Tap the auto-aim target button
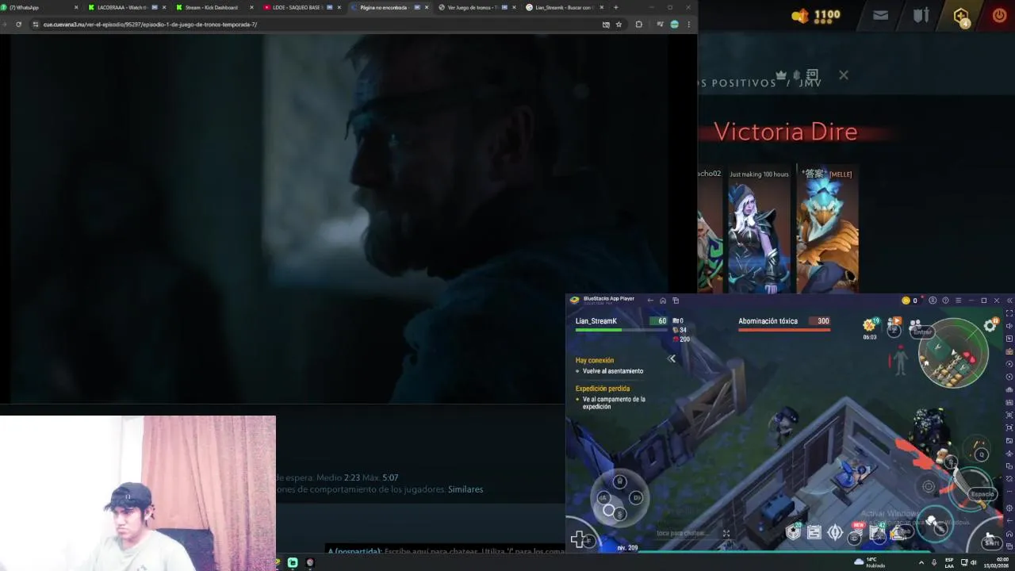1015x571 pixels. pos(929,486)
